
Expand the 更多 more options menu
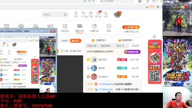[x=109, y=26]
